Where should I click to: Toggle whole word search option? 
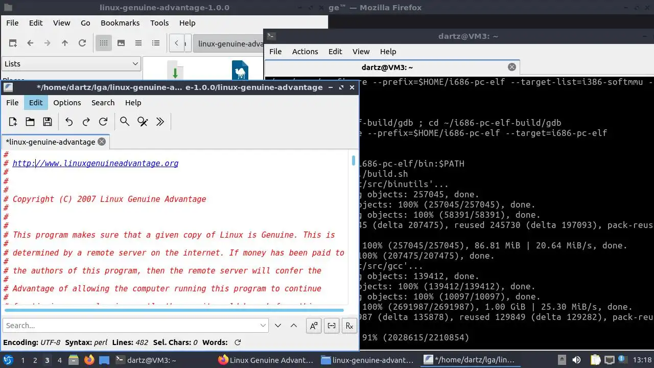pyautogui.click(x=332, y=326)
